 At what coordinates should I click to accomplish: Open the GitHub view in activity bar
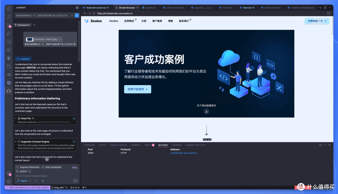(x=9, y=58)
